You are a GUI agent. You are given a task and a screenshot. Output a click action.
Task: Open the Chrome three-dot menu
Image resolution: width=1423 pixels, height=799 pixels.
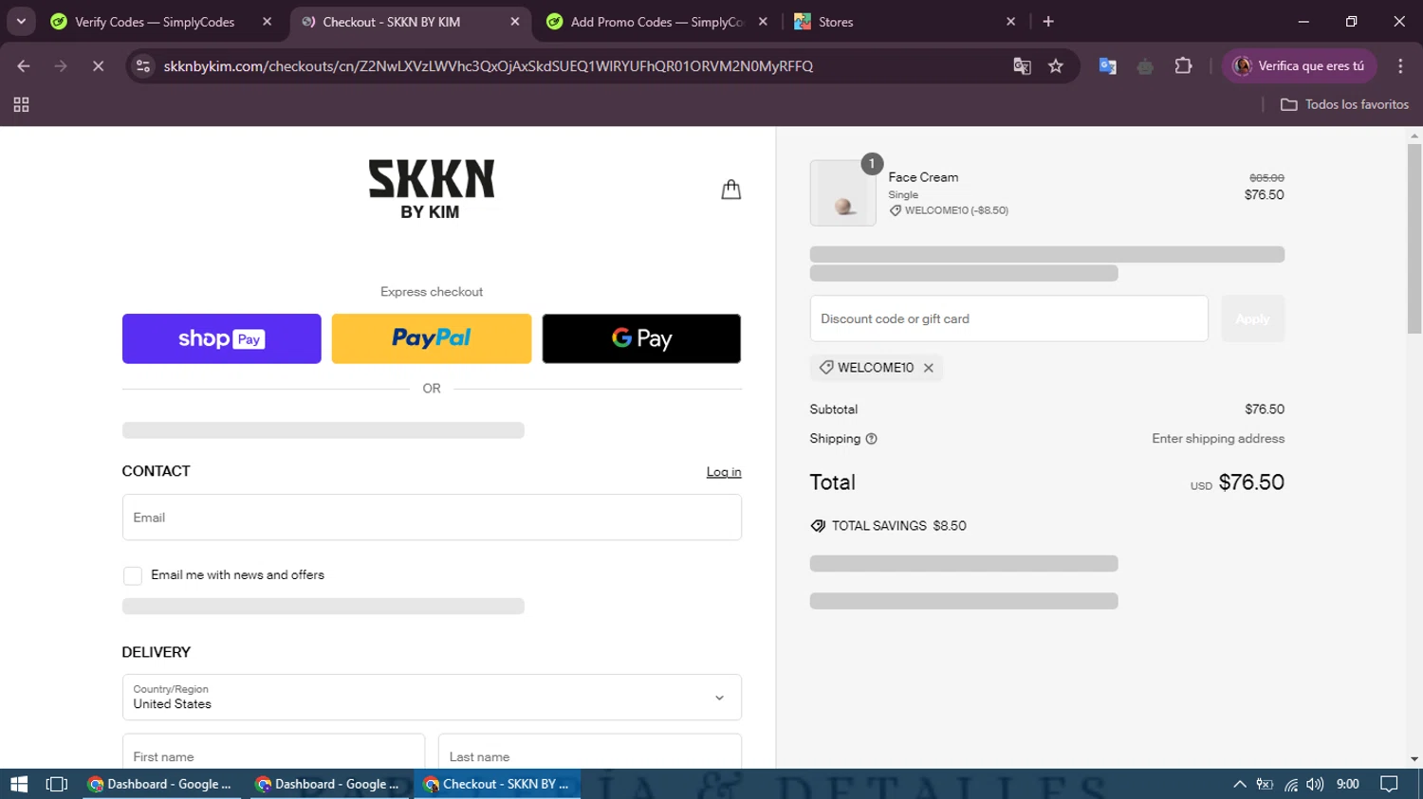click(1400, 66)
